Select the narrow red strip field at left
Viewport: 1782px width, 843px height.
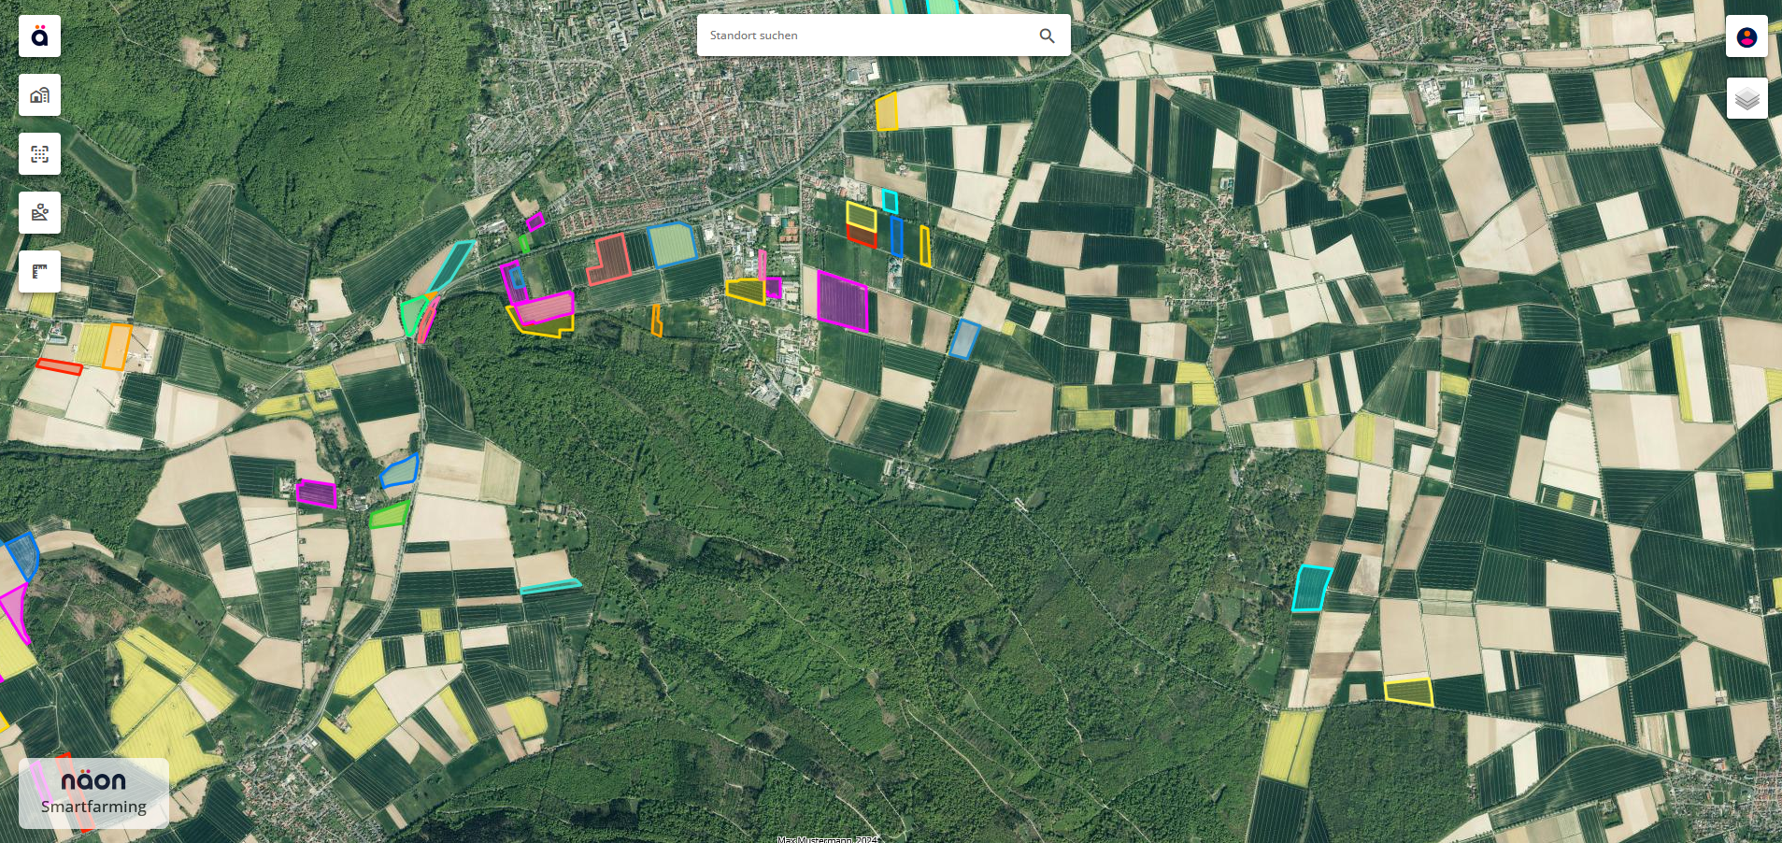(59, 366)
